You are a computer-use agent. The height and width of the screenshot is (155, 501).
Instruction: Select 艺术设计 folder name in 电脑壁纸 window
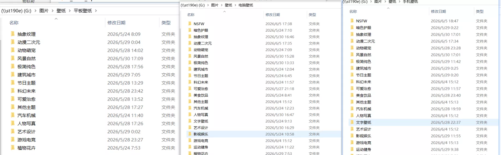point(201,128)
